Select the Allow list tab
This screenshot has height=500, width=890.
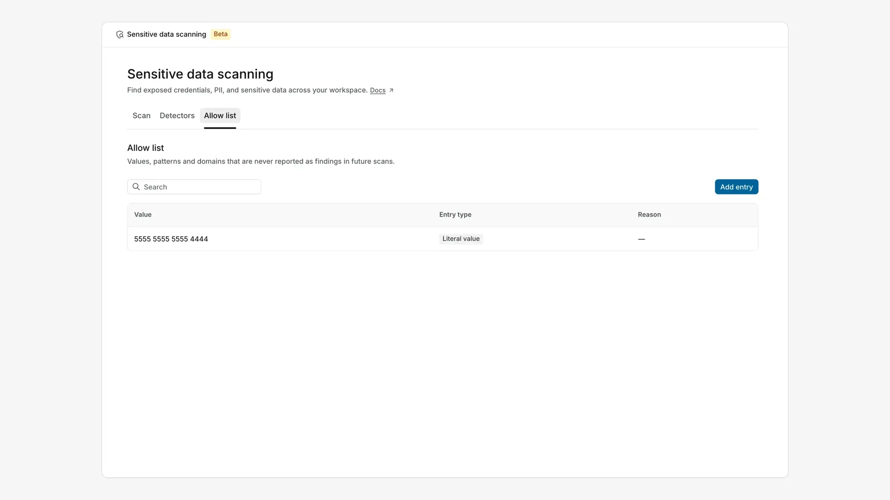coord(220,115)
